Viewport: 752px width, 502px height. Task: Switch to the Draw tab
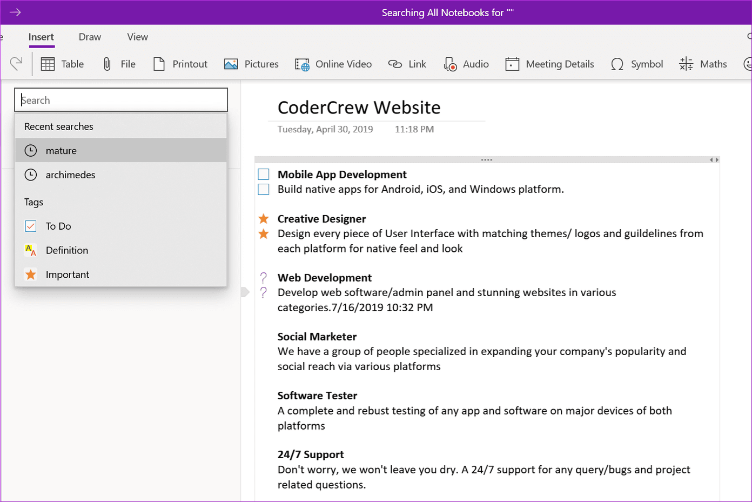pyautogui.click(x=90, y=37)
